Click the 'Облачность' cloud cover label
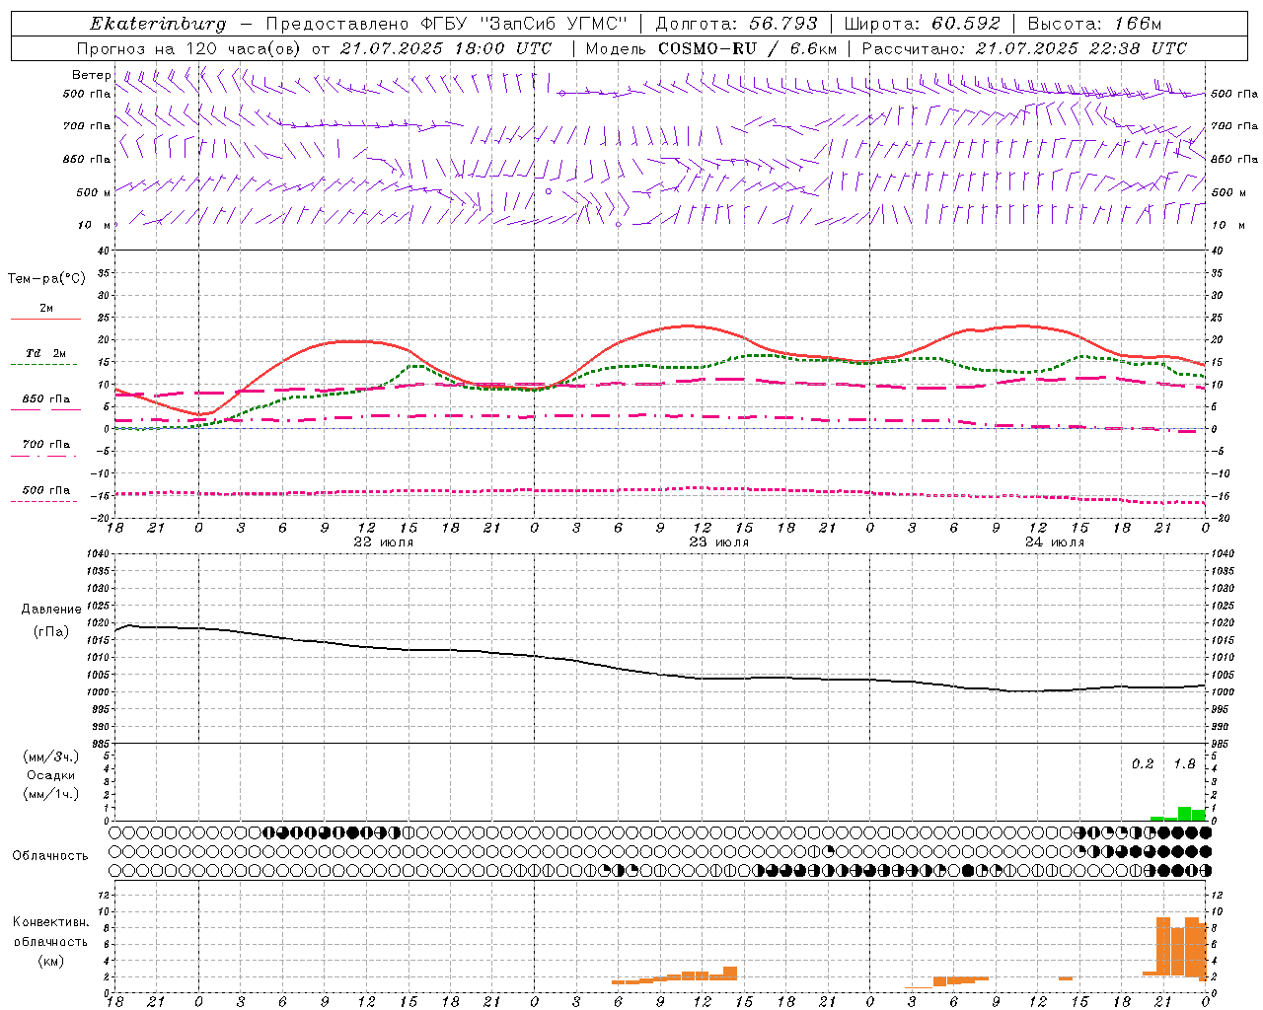Viewport: 1263px width, 1010px height. 50,856
